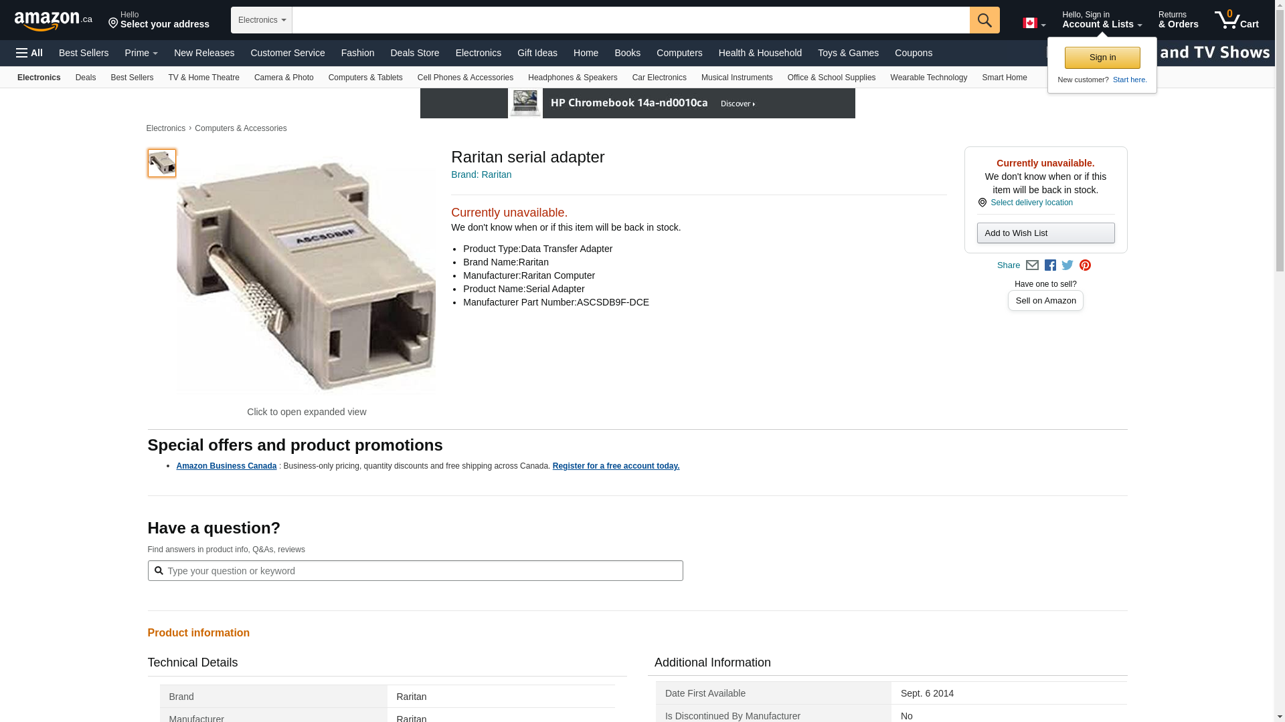
Task: Click the Sign in button
Action: click(x=1102, y=57)
